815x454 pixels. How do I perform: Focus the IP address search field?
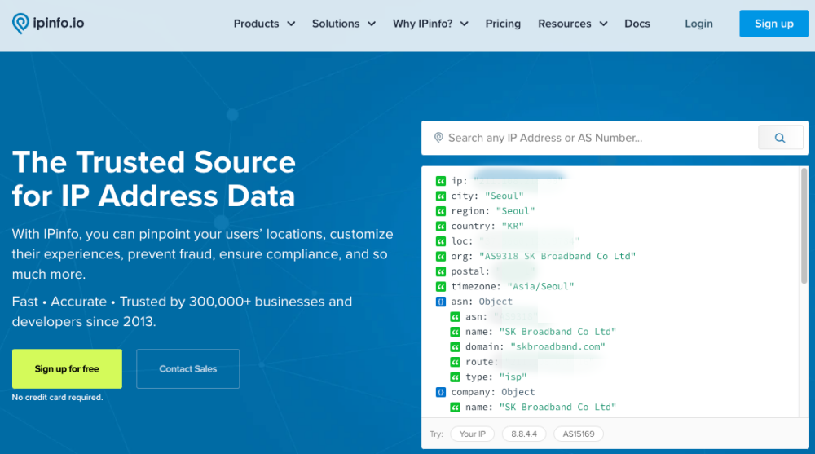click(x=589, y=138)
